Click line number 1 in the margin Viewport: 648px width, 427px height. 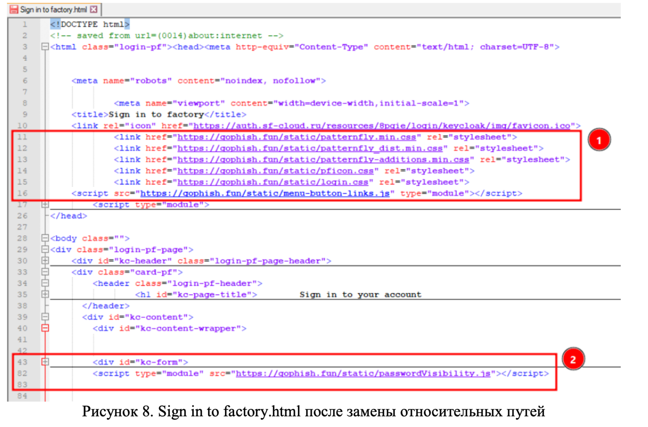25,24
